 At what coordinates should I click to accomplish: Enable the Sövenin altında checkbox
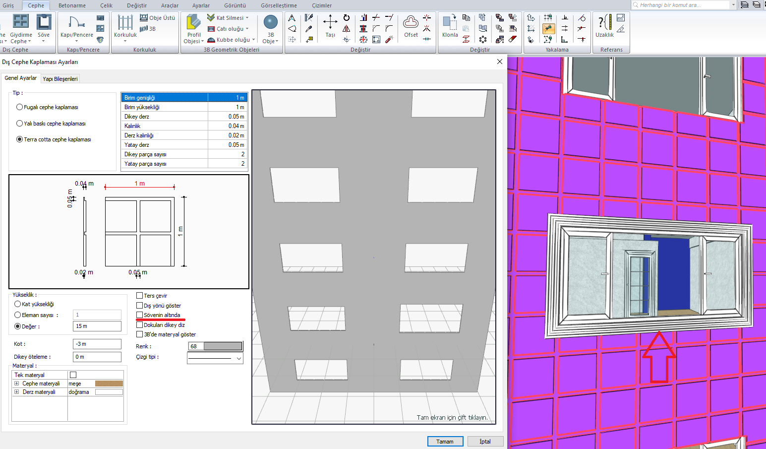140,315
